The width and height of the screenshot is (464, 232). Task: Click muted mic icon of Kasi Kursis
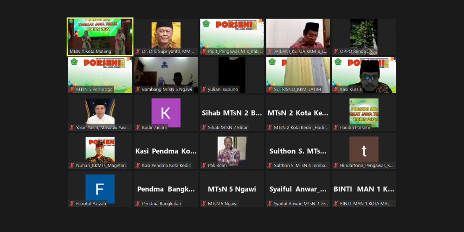[335, 90]
